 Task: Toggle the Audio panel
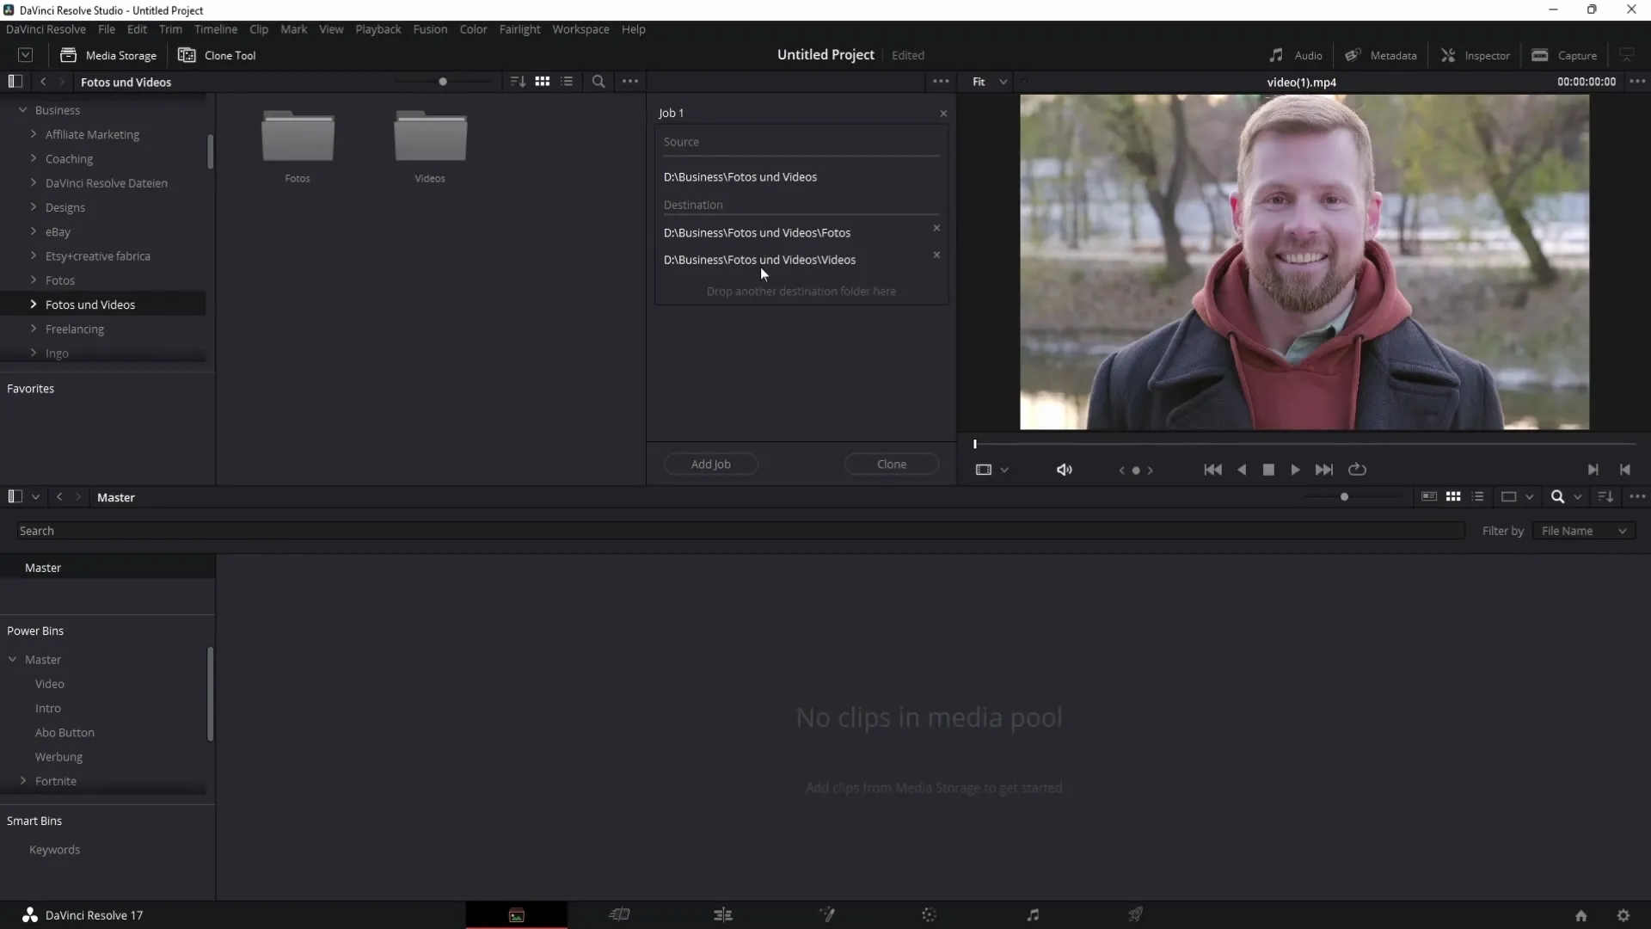point(1296,55)
